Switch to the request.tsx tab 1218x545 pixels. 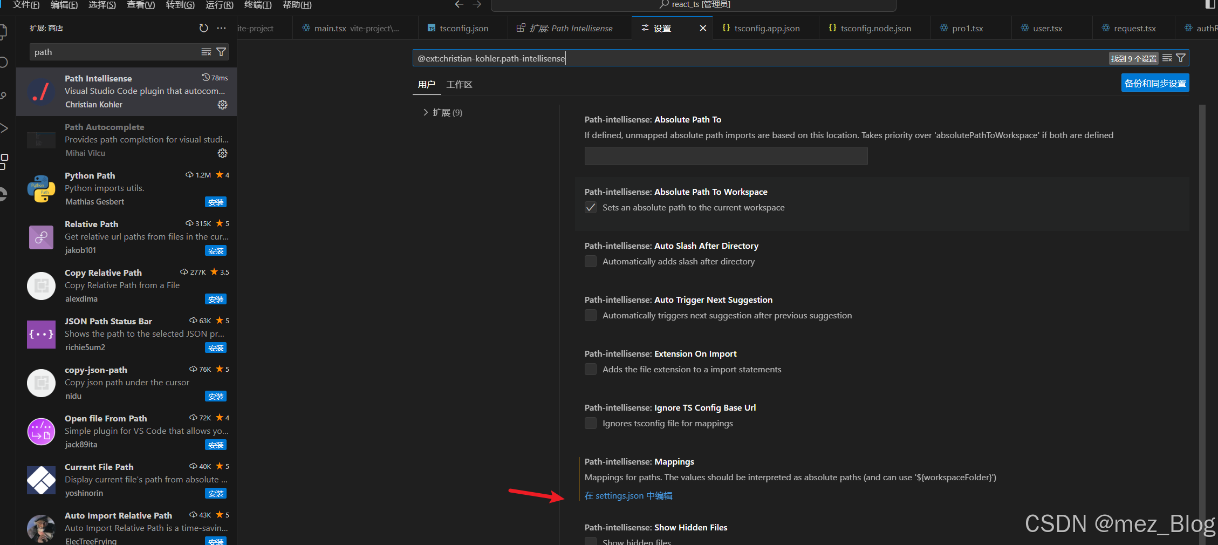(1134, 28)
